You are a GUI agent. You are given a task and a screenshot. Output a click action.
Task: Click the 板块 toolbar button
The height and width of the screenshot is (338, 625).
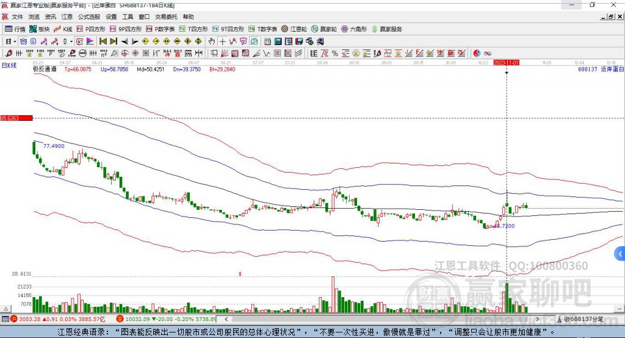(40, 29)
